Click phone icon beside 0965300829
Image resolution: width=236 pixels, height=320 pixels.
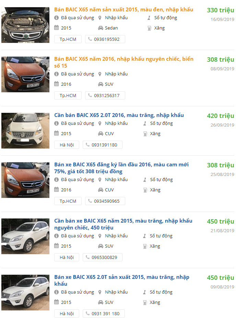[88, 257]
